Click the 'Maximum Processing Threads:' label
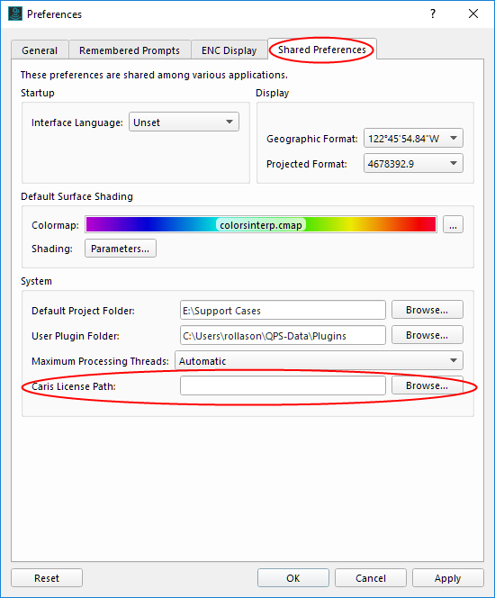495x598 pixels. coord(100,361)
